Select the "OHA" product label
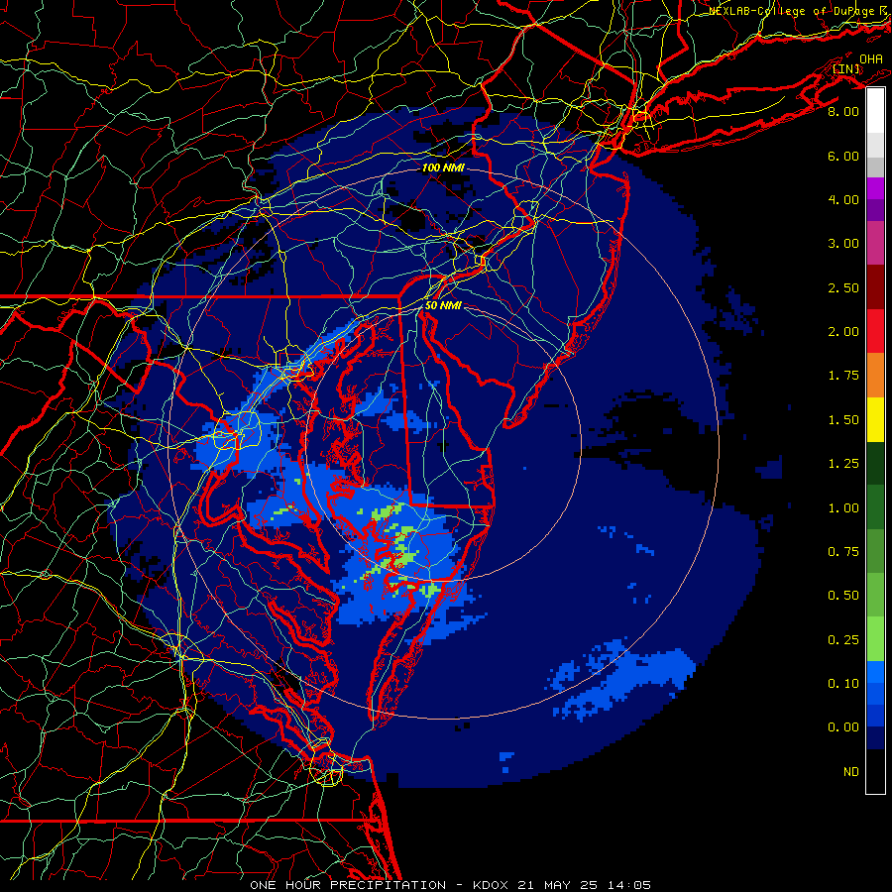The image size is (892, 892). coord(871,58)
